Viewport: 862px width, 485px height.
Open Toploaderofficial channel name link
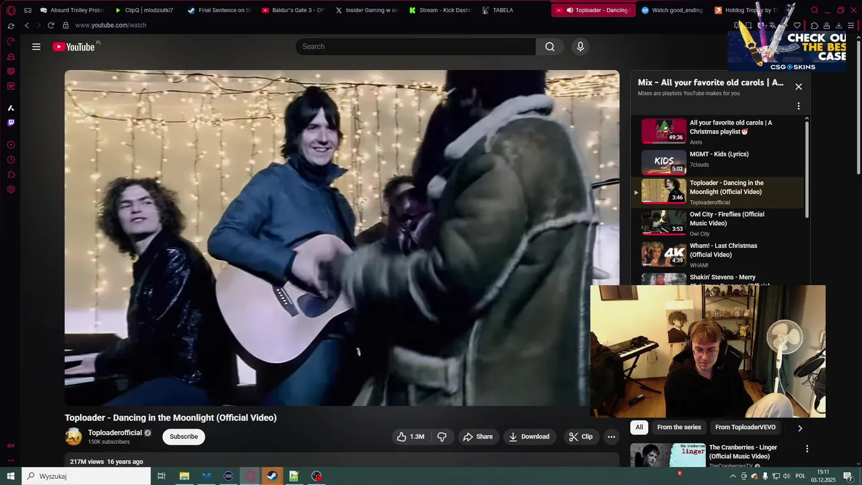point(115,432)
